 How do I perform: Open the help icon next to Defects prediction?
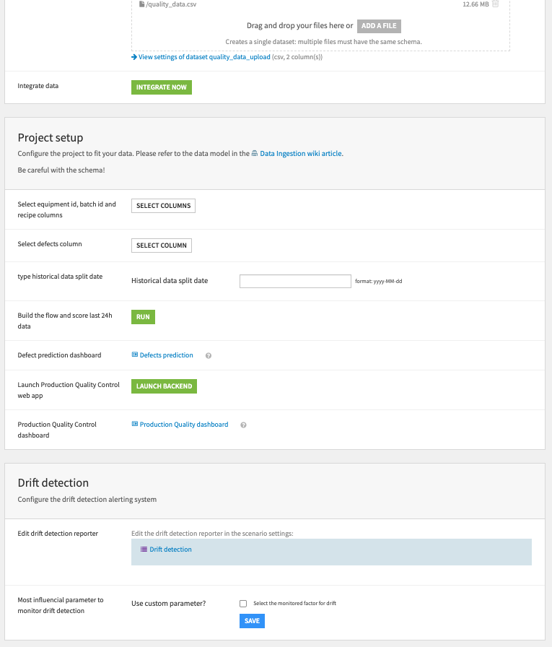[x=208, y=355]
